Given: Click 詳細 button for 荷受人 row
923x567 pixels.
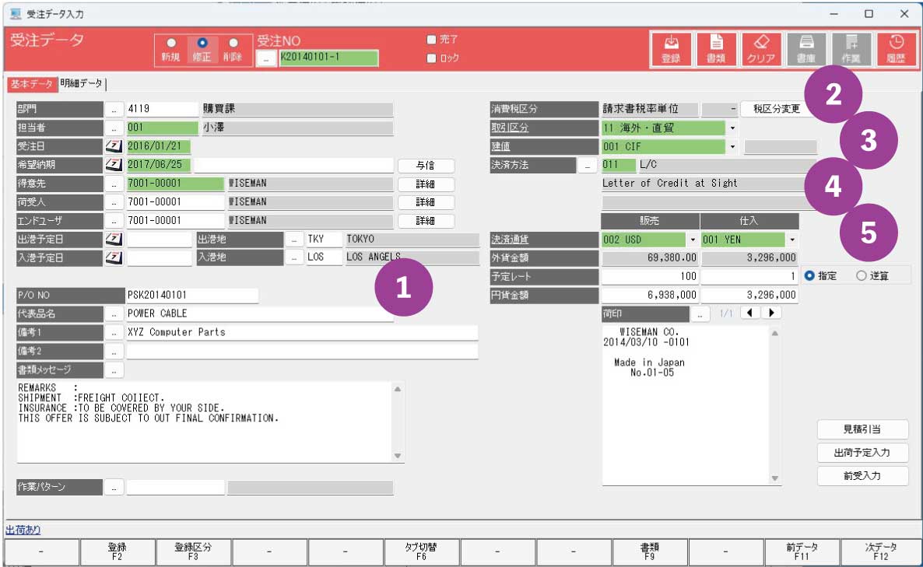Looking at the screenshot, I should coord(426,202).
